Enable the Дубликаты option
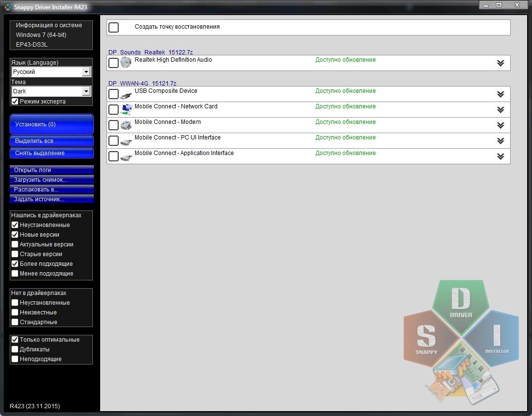Image resolution: width=532 pixels, height=416 pixels. click(x=15, y=349)
